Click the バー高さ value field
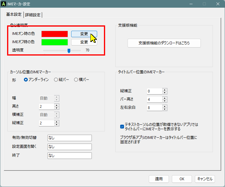 pos(154,100)
